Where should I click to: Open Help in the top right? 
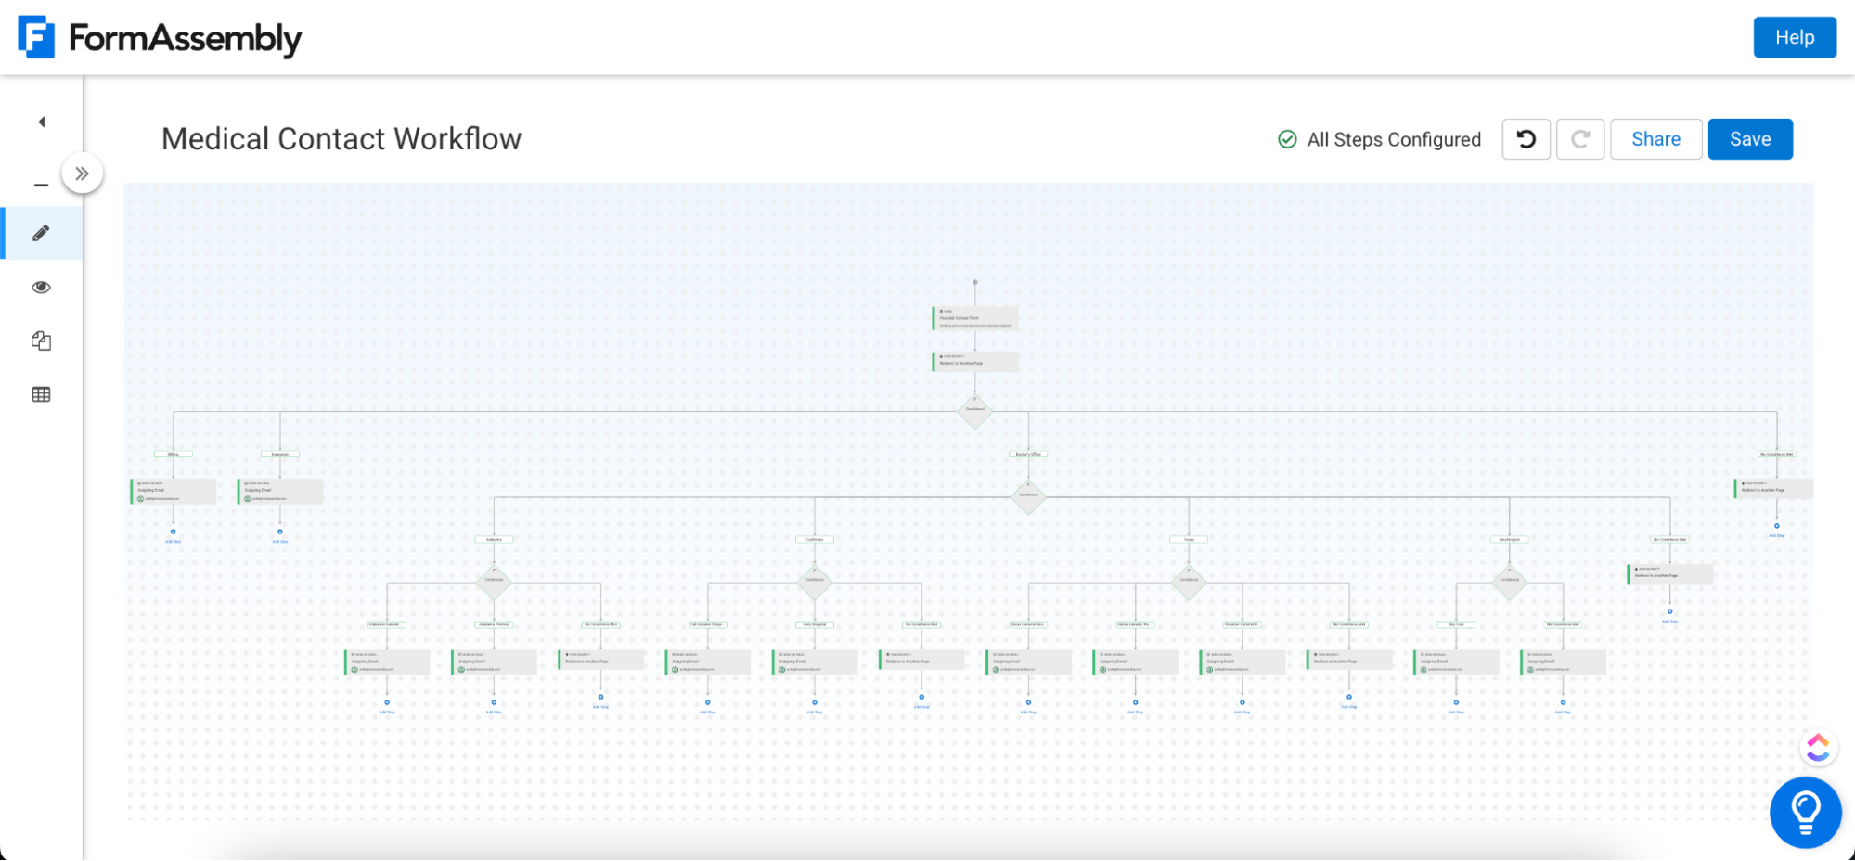(1794, 37)
